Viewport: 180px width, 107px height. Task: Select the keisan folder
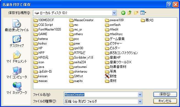(41, 76)
